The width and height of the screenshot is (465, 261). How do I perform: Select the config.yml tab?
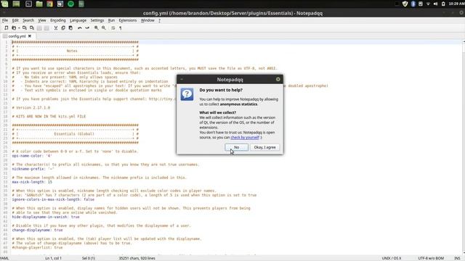17,36
